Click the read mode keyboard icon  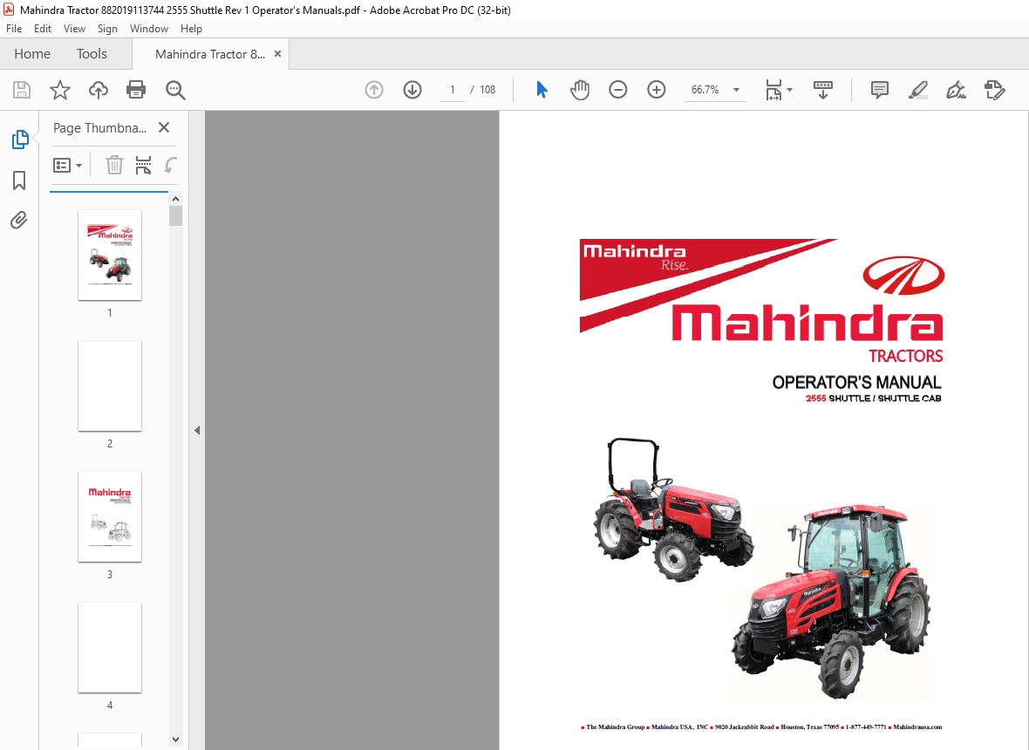pos(823,90)
